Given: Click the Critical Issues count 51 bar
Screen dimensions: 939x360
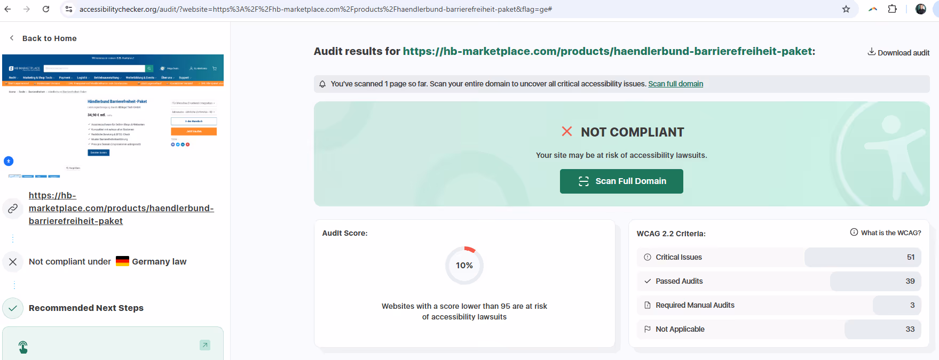Looking at the screenshot, I should click(863, 257).
